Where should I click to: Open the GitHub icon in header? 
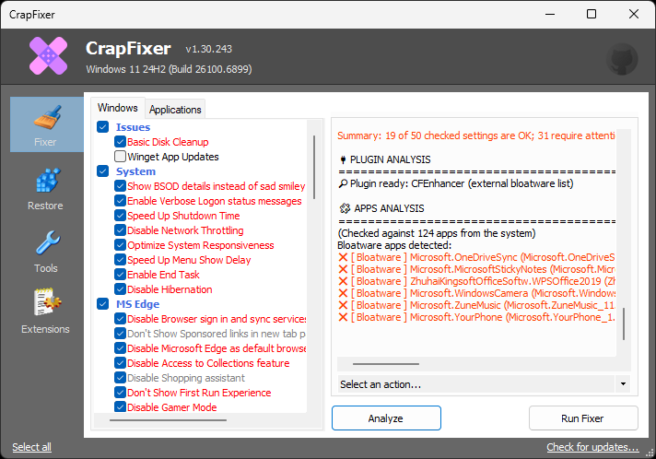622,59
